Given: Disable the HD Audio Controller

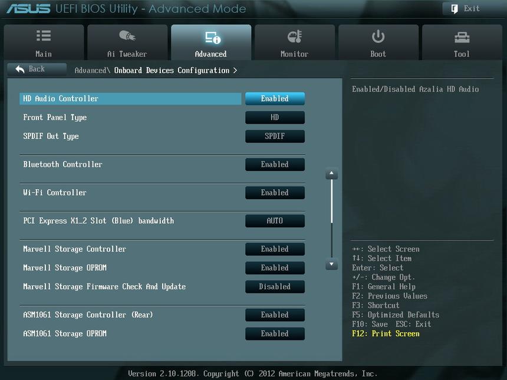Looking at the screenshot, I should tap(275, 98).
